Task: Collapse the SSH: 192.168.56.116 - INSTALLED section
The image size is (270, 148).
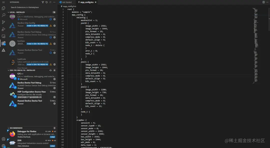Action: [x=9, y=70]
